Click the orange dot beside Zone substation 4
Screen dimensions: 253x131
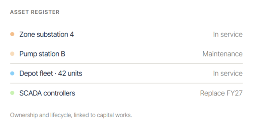(x=12, y=34)
